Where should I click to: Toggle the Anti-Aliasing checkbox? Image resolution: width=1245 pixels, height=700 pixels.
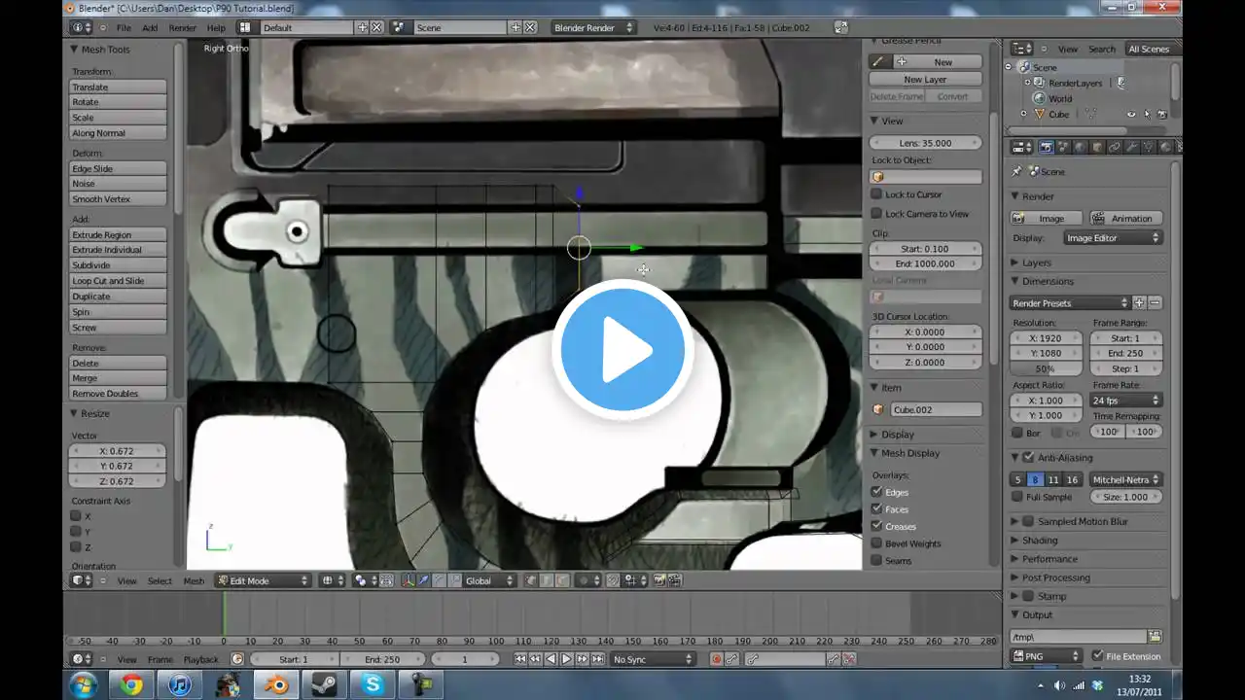click(x=1028, y=457)
